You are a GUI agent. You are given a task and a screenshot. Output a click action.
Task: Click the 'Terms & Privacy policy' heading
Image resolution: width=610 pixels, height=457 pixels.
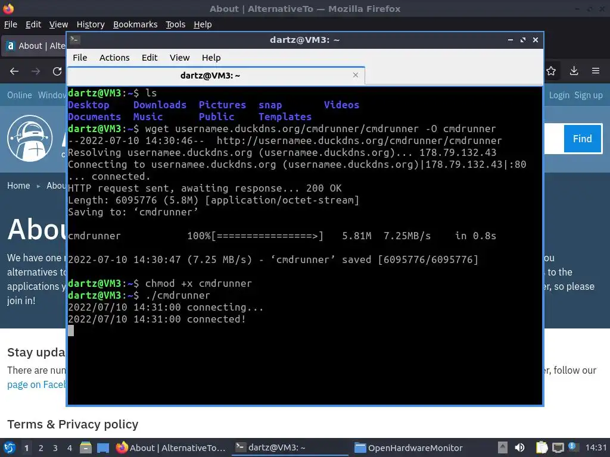[x=73, y=424]
